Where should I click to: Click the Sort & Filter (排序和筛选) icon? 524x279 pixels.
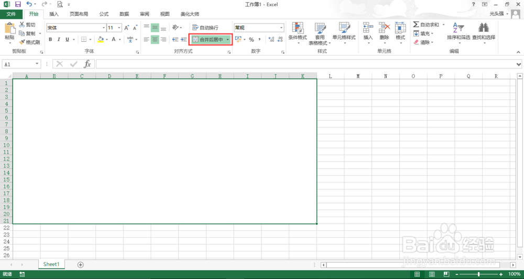coord(458,28)
